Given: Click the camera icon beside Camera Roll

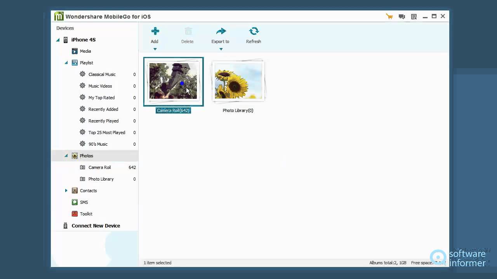Looking at the screenshot, I should pyautogui.click(x=82, y=167).
